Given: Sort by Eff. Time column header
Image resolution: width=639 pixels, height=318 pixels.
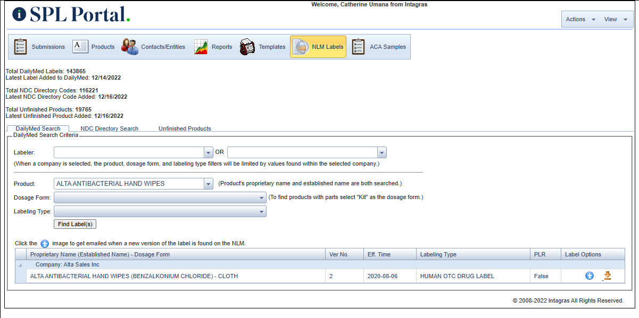Looking at the screenshot, I should (389, 254).
